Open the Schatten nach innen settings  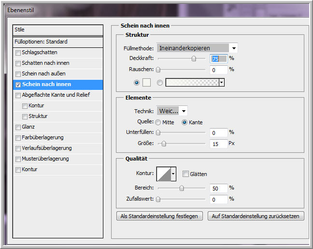(x=58, y=63)
